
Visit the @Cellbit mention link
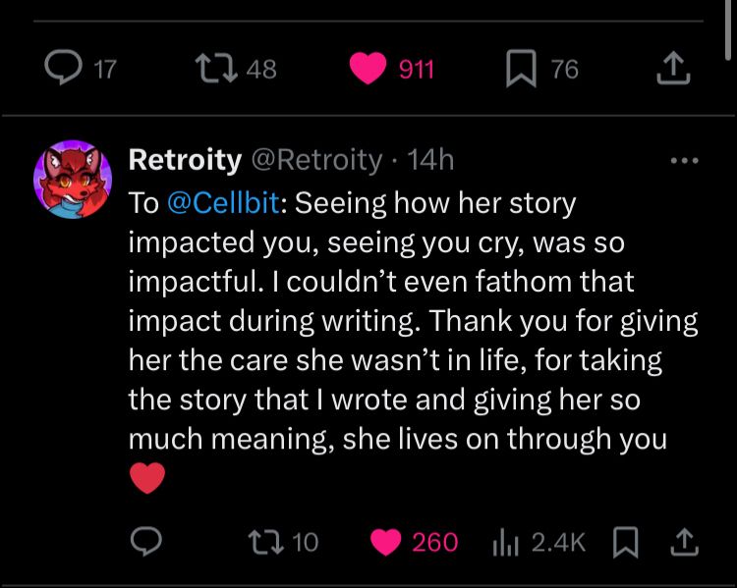point(225,203)
